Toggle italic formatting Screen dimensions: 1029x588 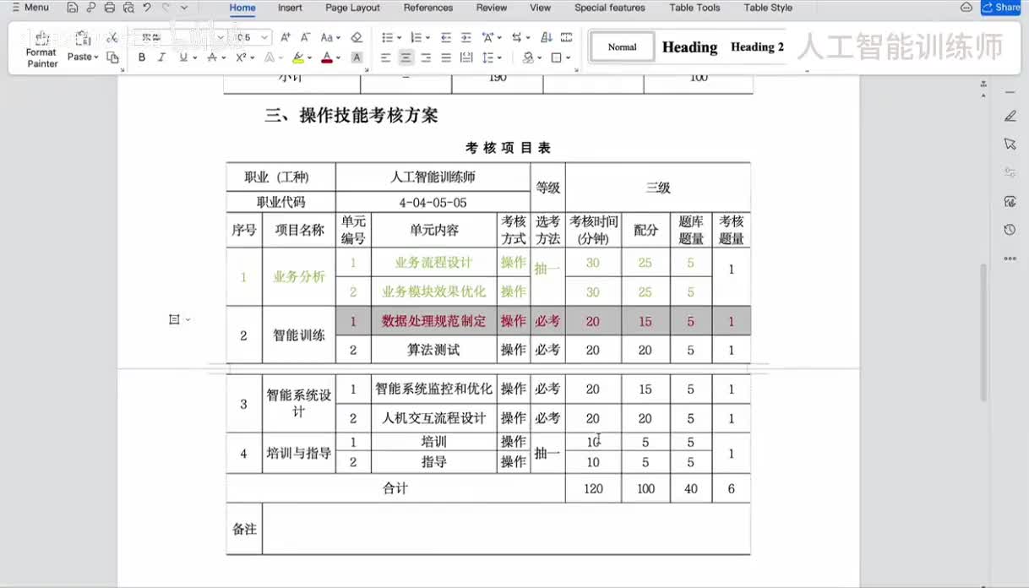(x=161, y=57)
